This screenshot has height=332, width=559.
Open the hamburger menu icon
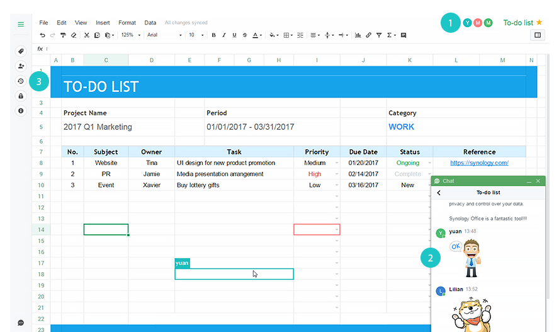pyautogui.click(x=21, y=25)
